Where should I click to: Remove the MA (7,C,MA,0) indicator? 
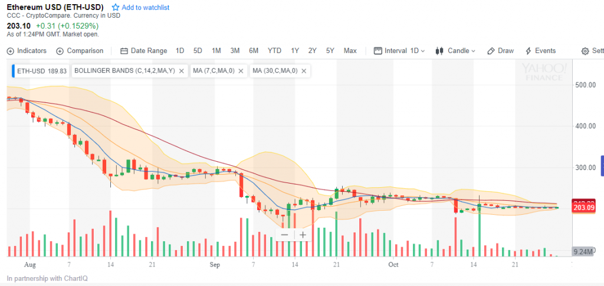(241, 71)
